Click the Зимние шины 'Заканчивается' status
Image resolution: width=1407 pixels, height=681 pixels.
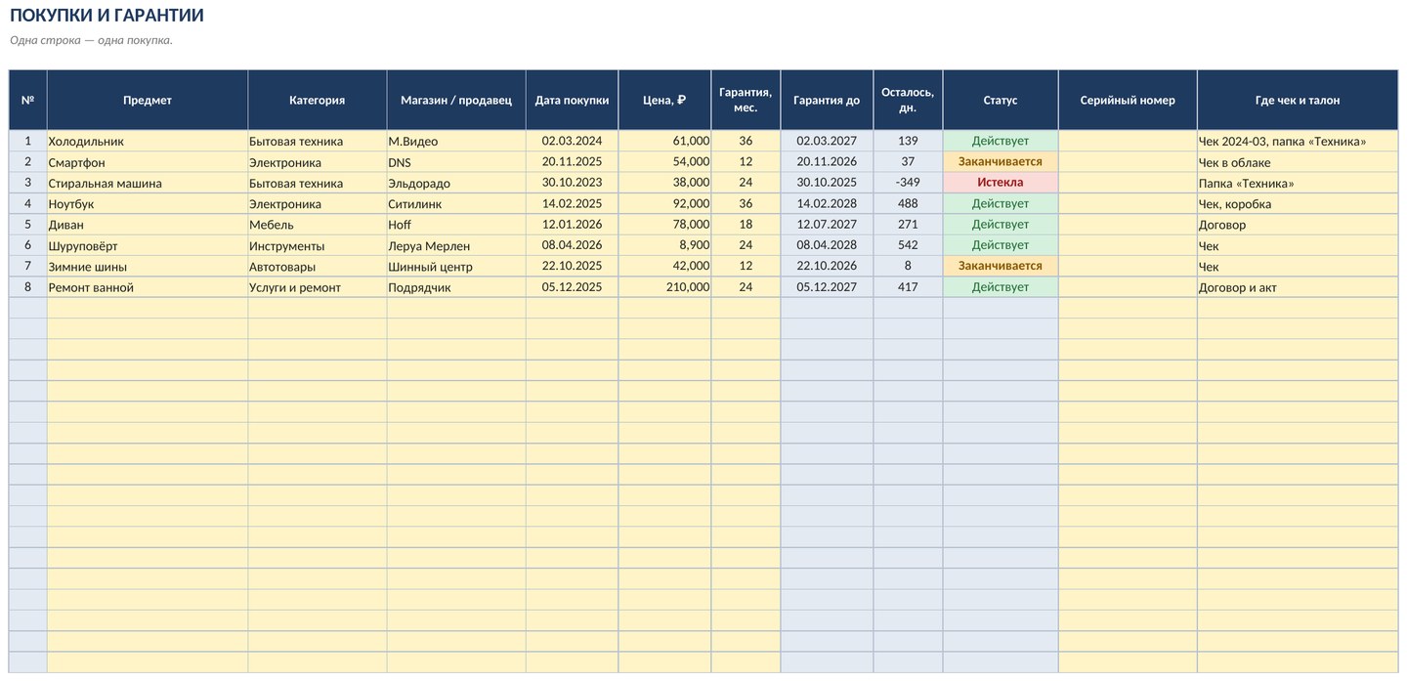click(1001, 266)
